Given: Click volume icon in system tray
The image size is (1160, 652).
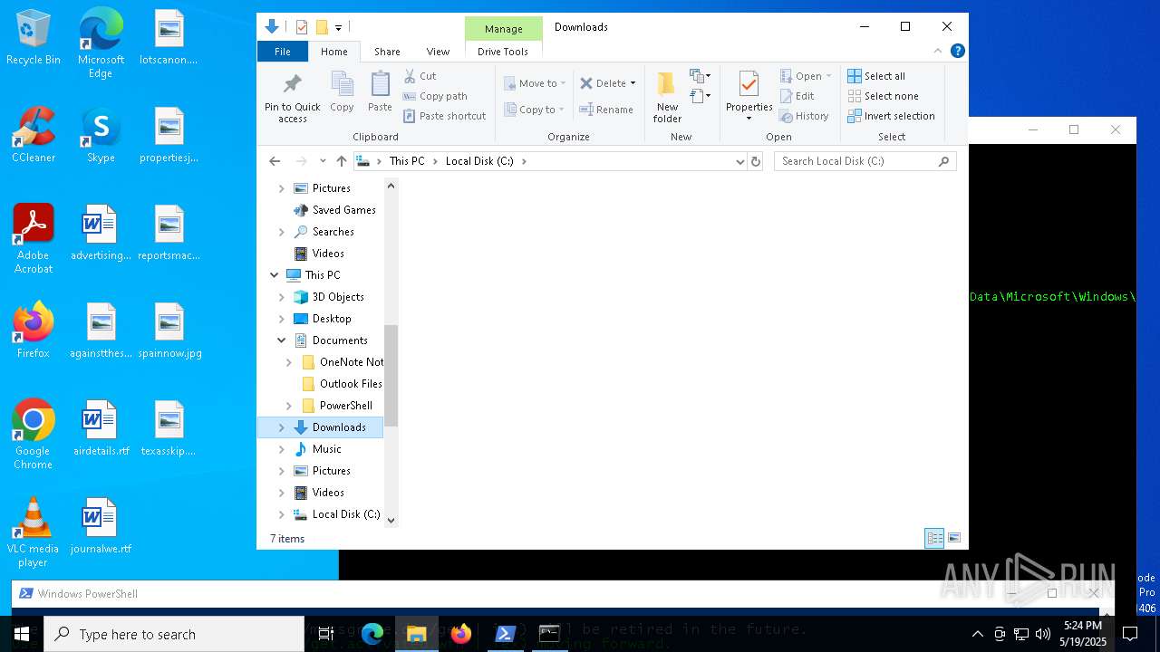Looking at the screenshot, I should coord(1042,634).
